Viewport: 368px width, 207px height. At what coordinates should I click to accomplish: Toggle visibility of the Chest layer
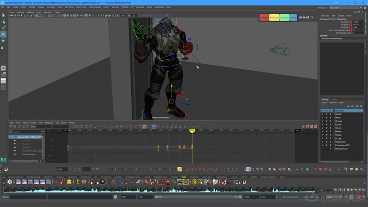[323, 128]
